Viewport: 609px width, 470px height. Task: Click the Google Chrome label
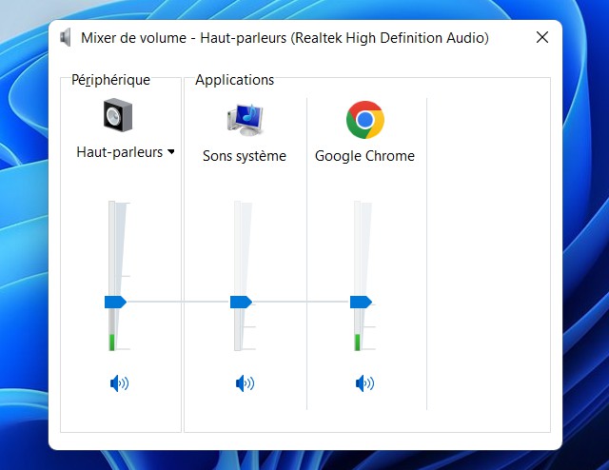tap(364, 156)
